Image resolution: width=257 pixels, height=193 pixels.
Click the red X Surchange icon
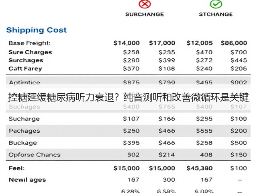pyautogui.click(x=145, y=4)
